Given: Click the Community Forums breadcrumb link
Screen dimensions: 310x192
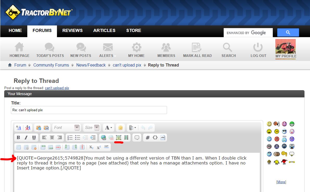Looking at the screenshot, I should (x=51, y=65).
